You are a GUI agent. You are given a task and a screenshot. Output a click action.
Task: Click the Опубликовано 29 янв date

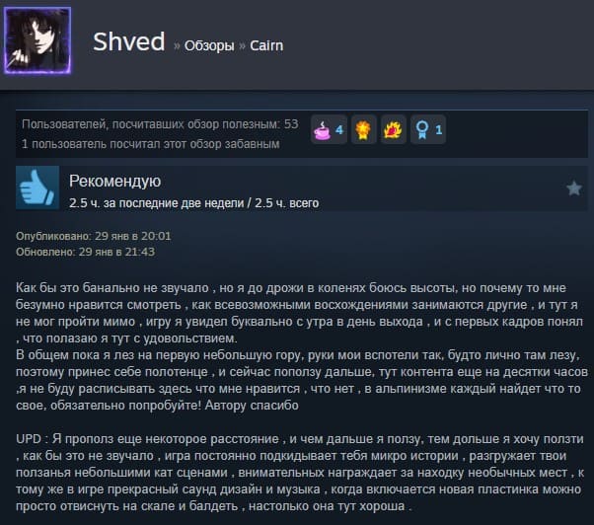(93, 236)
